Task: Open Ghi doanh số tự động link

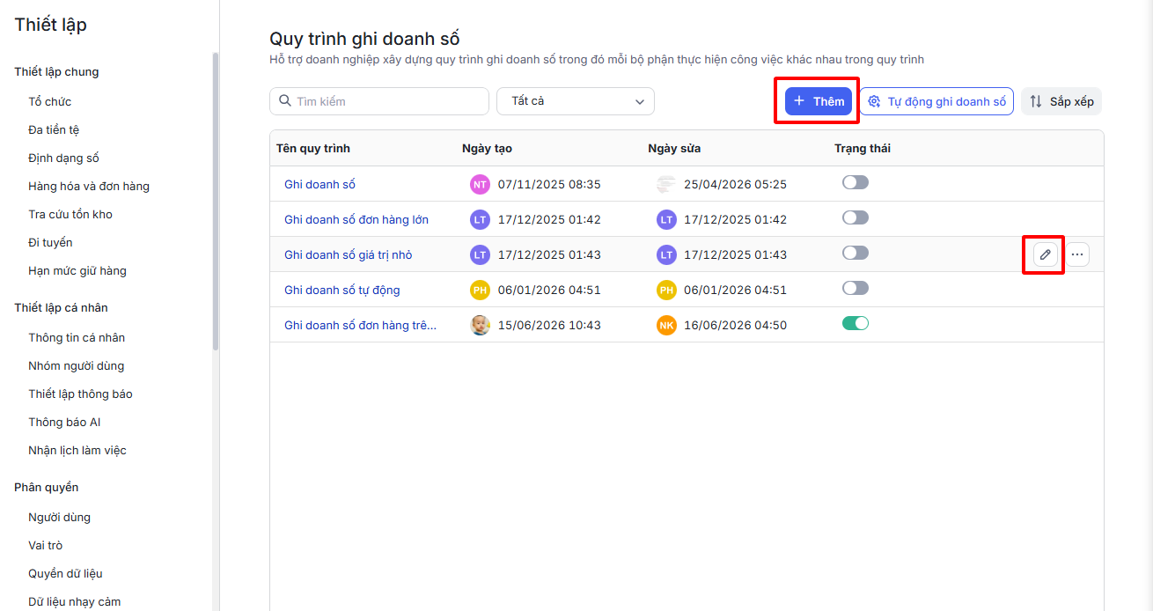Action: [x=342, y=290]
